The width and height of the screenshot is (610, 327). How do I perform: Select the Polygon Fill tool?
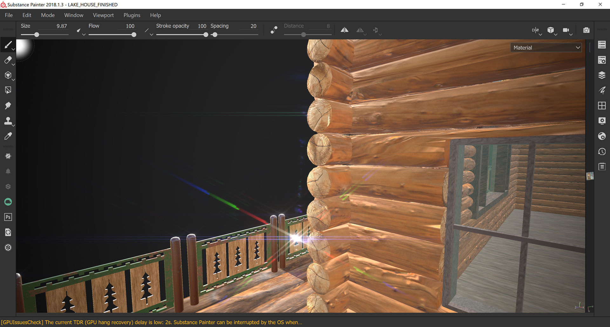(8, 90)
